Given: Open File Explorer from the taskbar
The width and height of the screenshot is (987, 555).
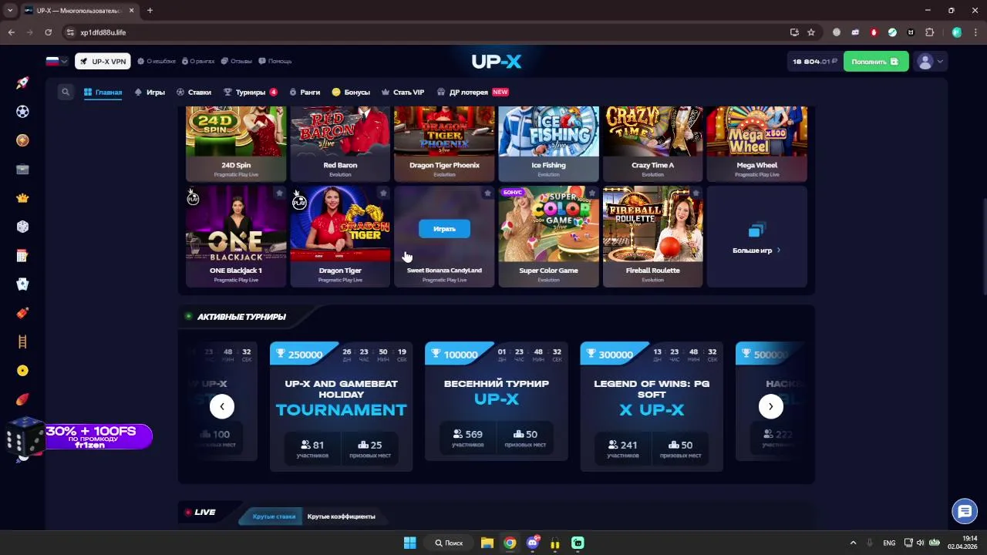Looking at the screenshot, I should pyautogui.click(x=487, y=543).
